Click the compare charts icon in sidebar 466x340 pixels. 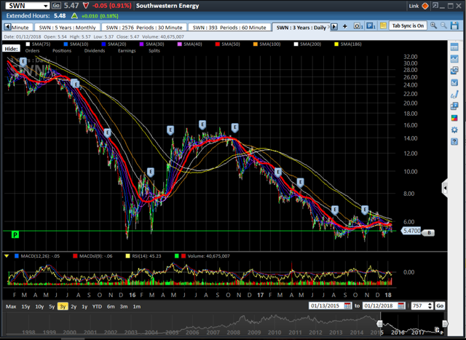(x=454, y=71)
